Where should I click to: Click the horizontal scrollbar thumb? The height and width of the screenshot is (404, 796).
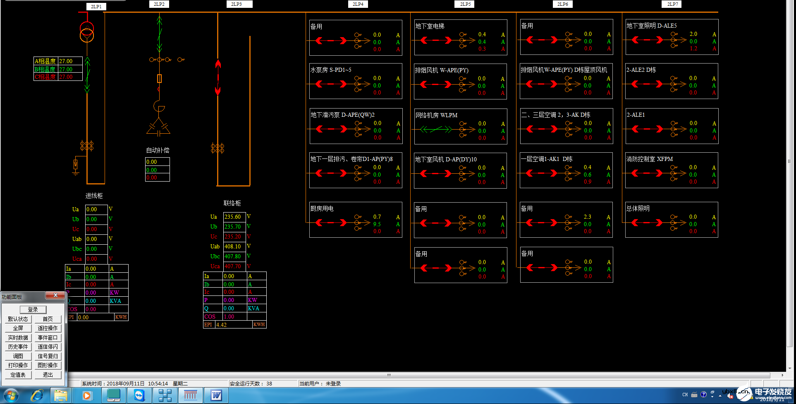click(389, 375)
